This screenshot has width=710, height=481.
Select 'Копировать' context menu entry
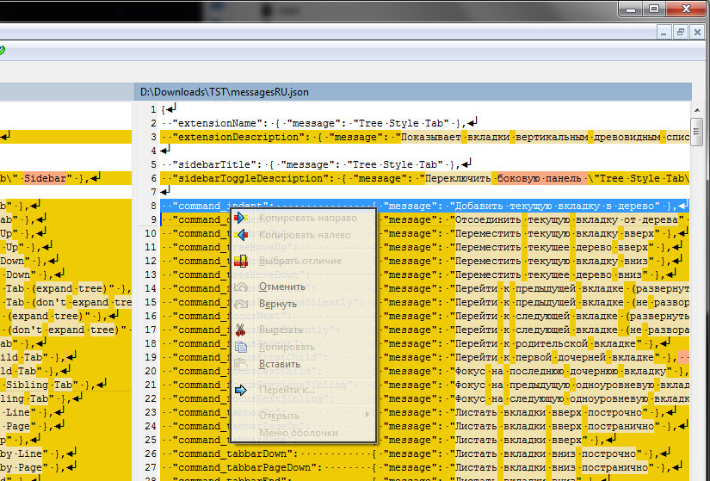pos(287,347)
